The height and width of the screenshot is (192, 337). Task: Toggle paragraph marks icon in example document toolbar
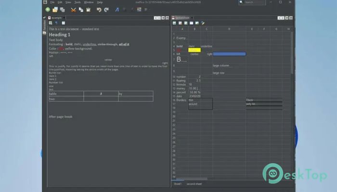point(56,23)
